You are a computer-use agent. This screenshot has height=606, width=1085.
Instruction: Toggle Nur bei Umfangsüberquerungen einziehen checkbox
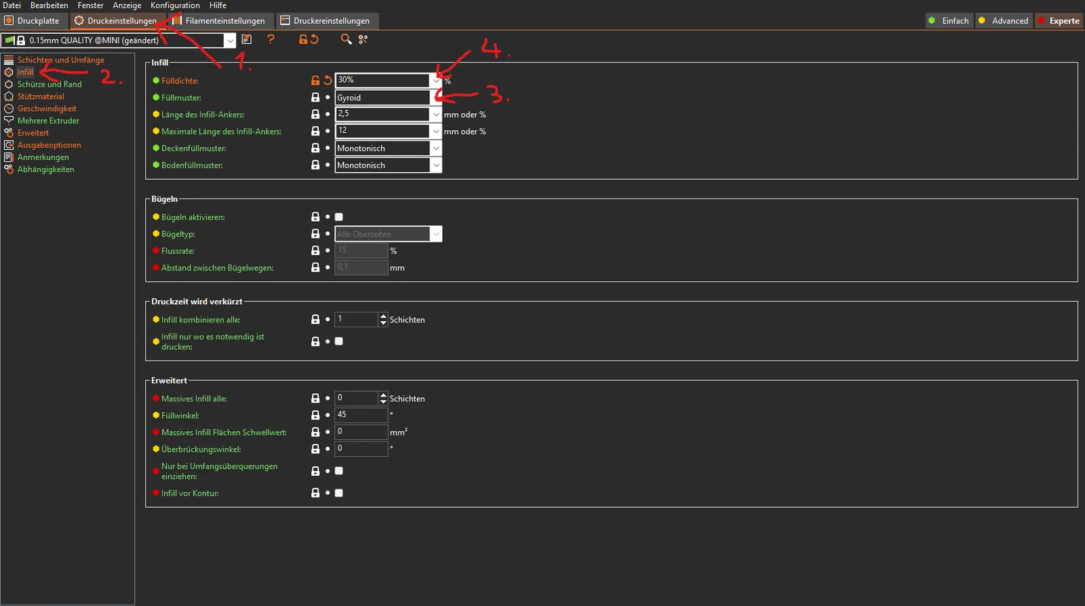pyautogui.click(x=339, y=470)
